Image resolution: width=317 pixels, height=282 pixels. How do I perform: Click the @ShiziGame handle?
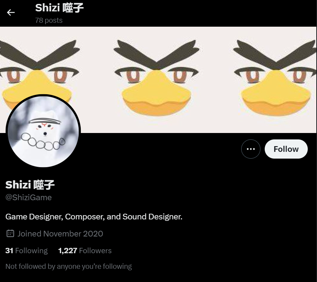pos(28,198)
